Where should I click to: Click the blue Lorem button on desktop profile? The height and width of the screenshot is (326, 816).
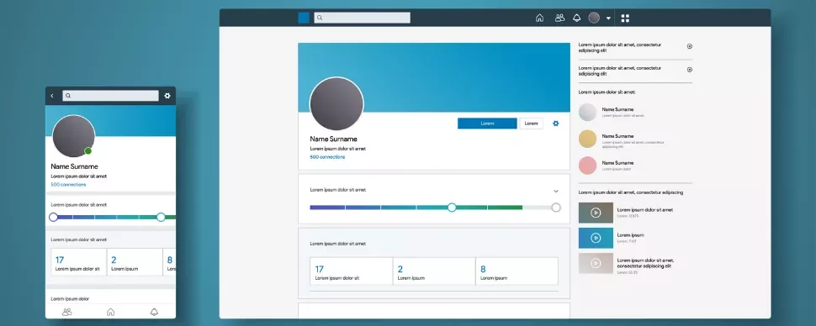point(487,124)
